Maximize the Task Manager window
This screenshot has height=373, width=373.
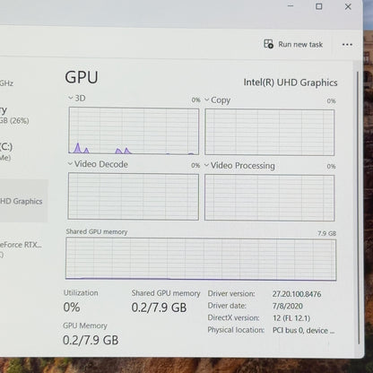click(x=319, y=6)
